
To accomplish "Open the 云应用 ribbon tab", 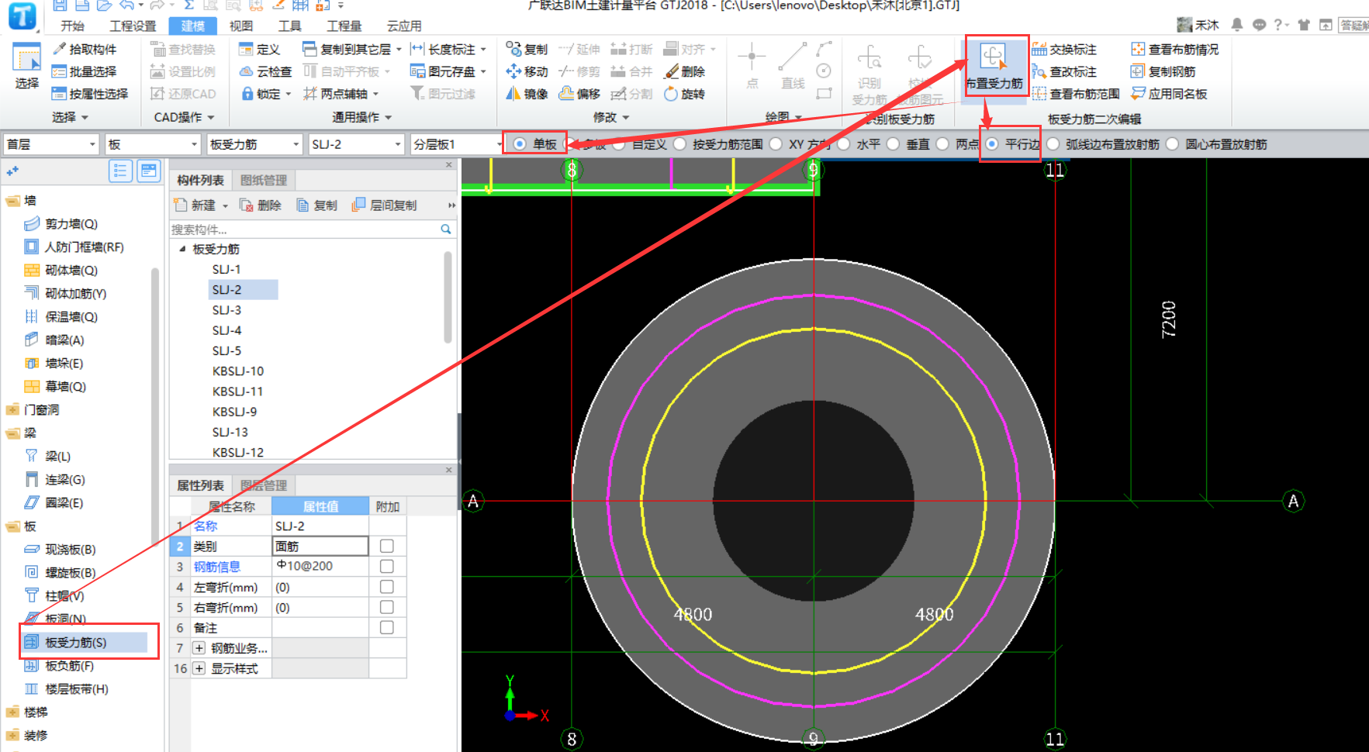I will [x=404, y=26].
